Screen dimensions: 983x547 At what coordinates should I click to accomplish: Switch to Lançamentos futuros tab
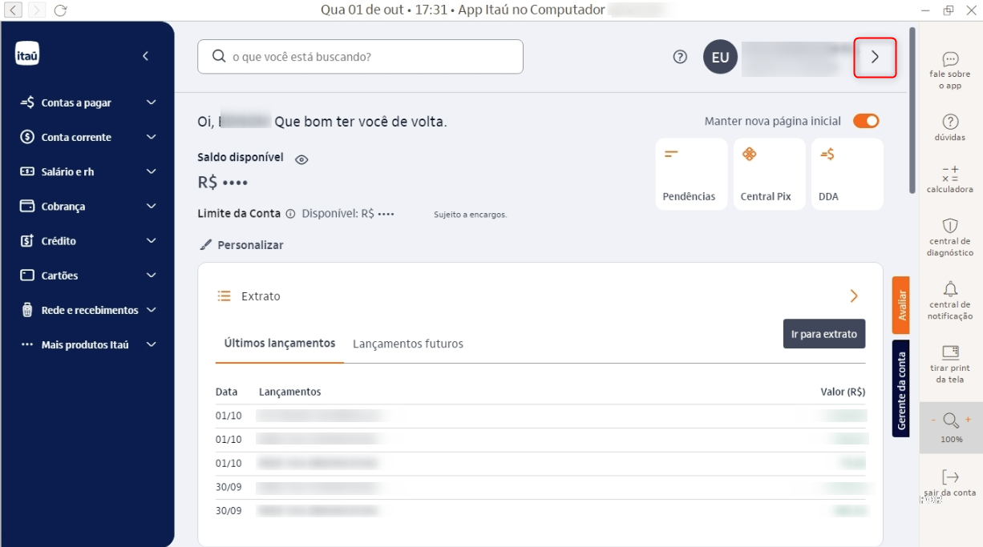(408, 344)
